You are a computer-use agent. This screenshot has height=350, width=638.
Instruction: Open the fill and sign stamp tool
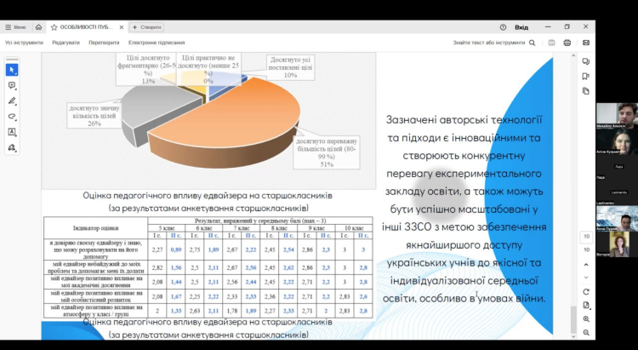pos(12,147)
